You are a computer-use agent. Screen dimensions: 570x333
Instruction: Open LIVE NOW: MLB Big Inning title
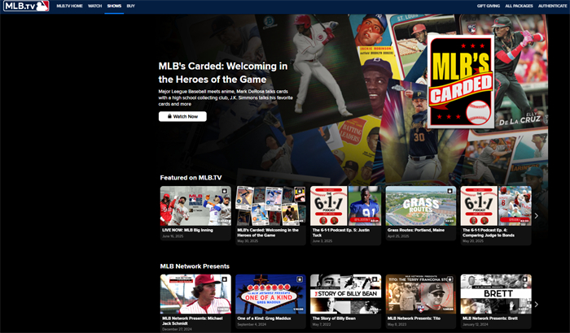click(187, 230)
